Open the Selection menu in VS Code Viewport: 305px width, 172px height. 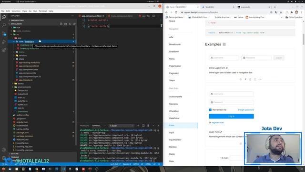16,11
